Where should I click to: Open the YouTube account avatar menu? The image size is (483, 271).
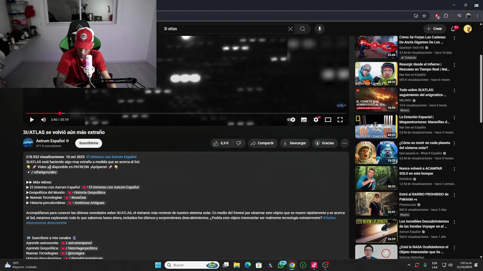click(x=468, y=29)
